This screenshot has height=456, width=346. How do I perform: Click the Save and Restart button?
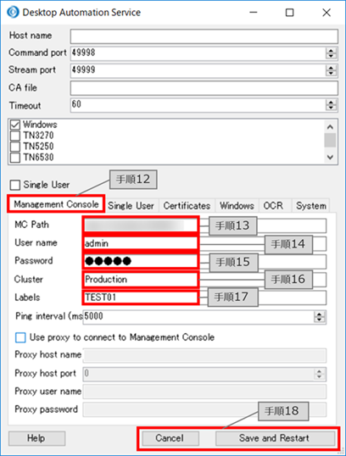pos(275,438)
